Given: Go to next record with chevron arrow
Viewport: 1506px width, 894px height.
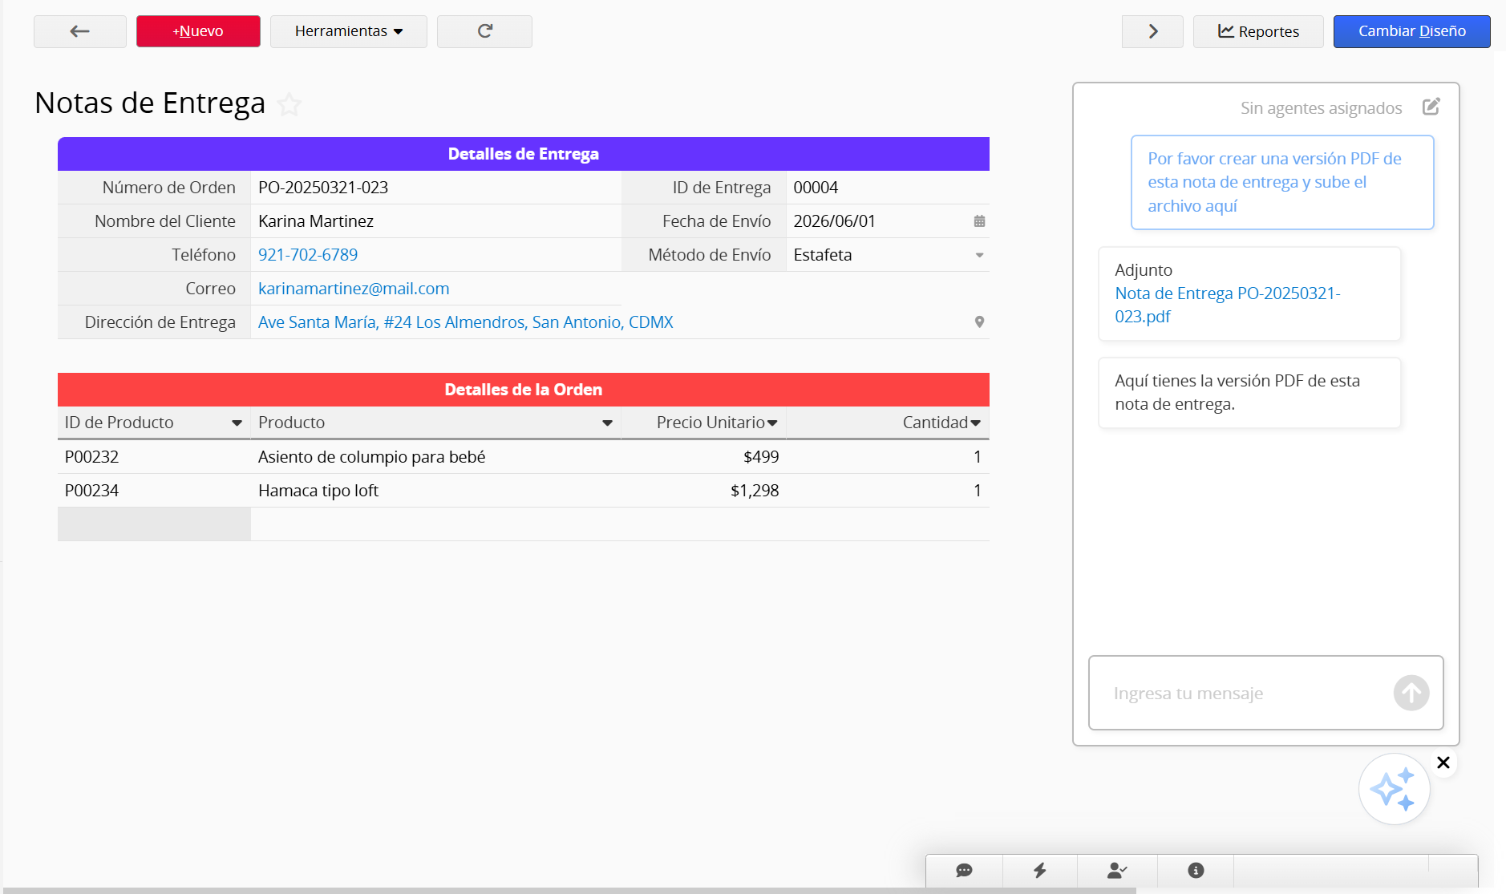Looking at the screenshot, I should 1152,31.
